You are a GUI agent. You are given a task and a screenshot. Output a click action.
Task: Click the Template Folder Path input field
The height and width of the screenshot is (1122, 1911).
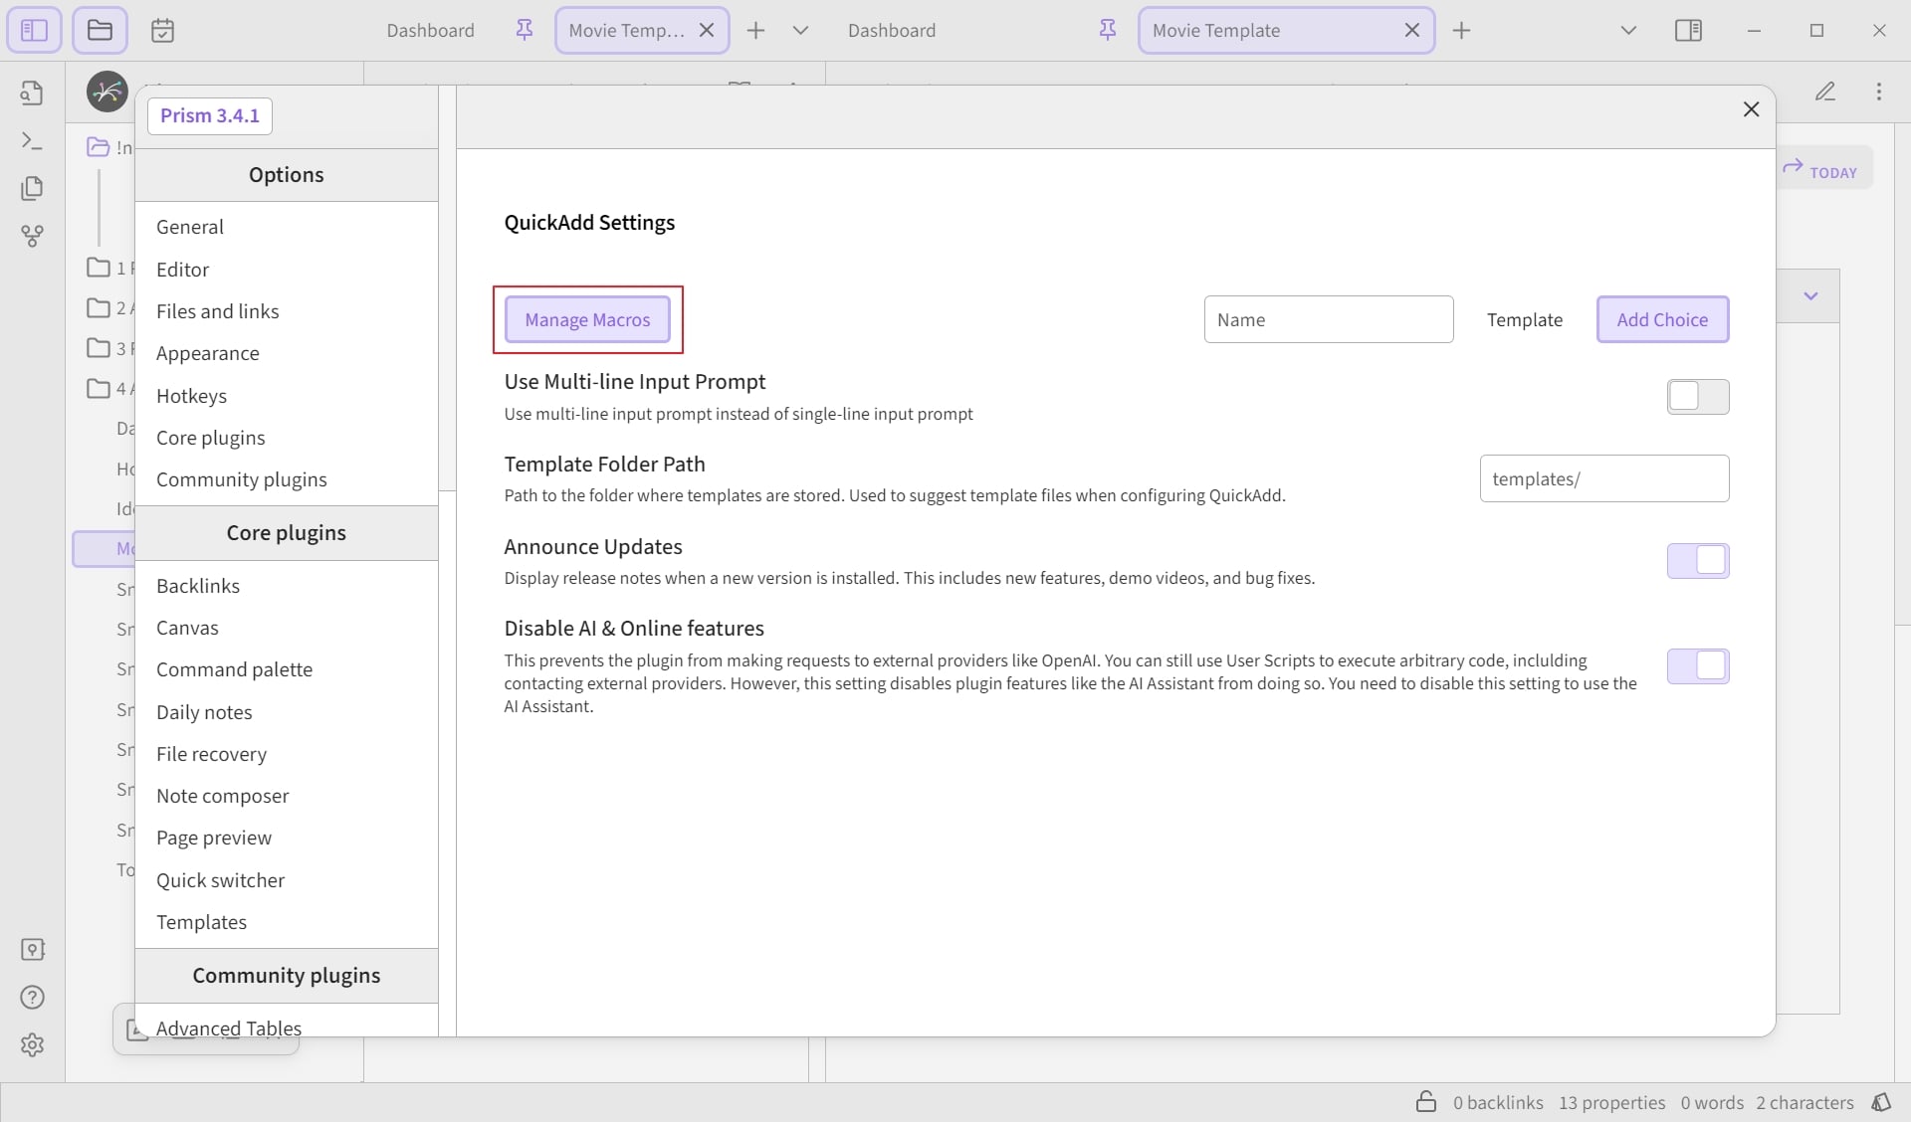1604,478
